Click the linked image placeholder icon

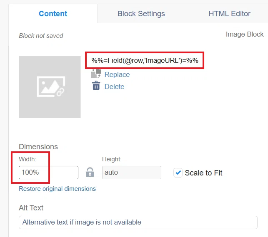51,86
